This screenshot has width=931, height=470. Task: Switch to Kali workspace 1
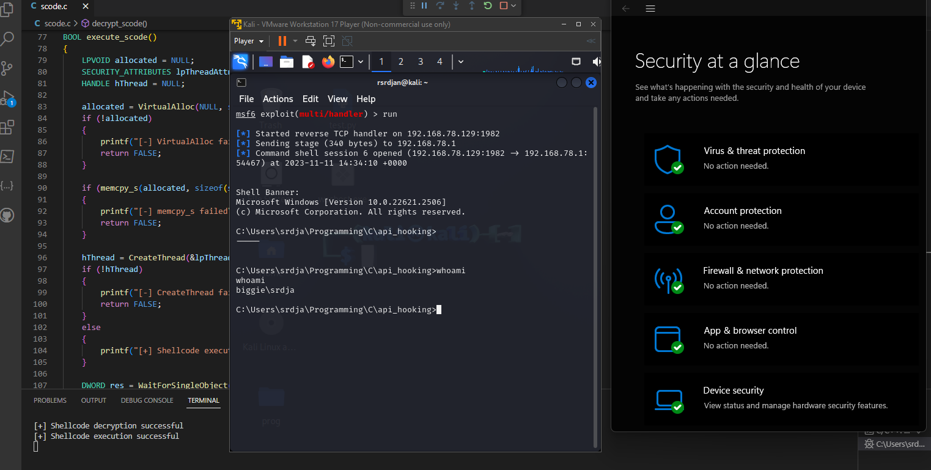[381, 61]
